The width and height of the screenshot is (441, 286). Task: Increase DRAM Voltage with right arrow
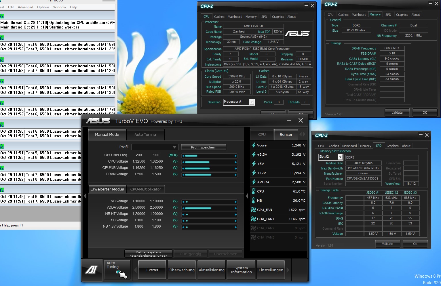click(x=235, y=175)
